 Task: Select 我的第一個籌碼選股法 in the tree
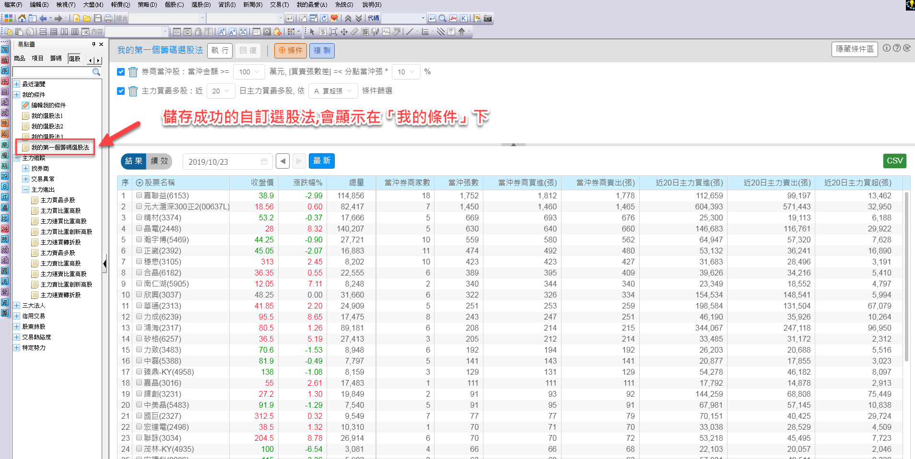(x=60, y=148)
